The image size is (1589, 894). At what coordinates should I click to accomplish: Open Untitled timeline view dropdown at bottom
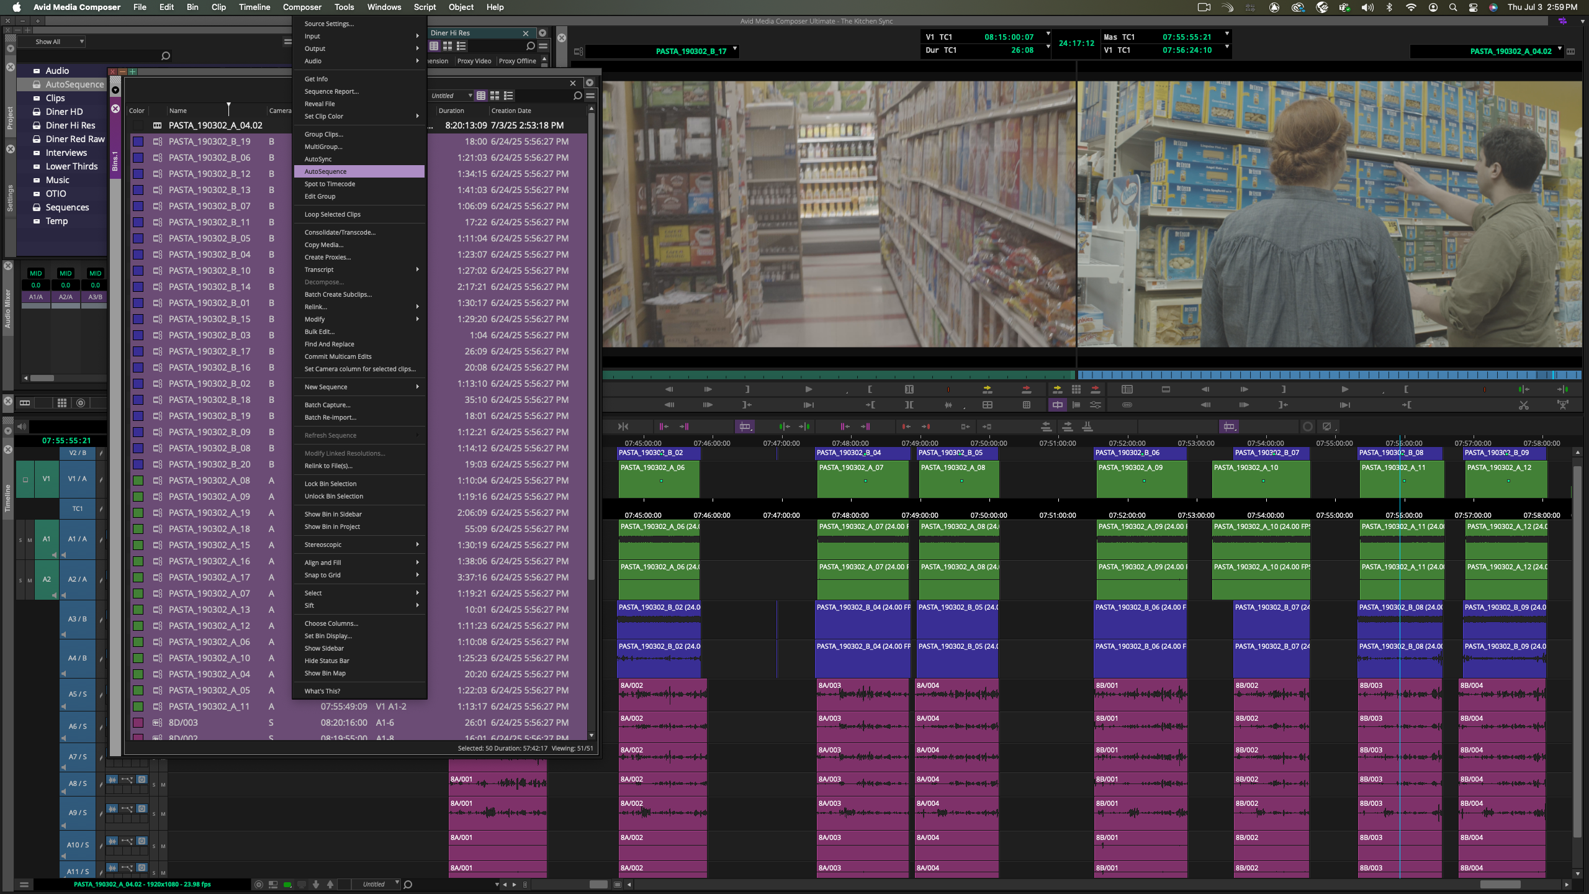(377, 884)
